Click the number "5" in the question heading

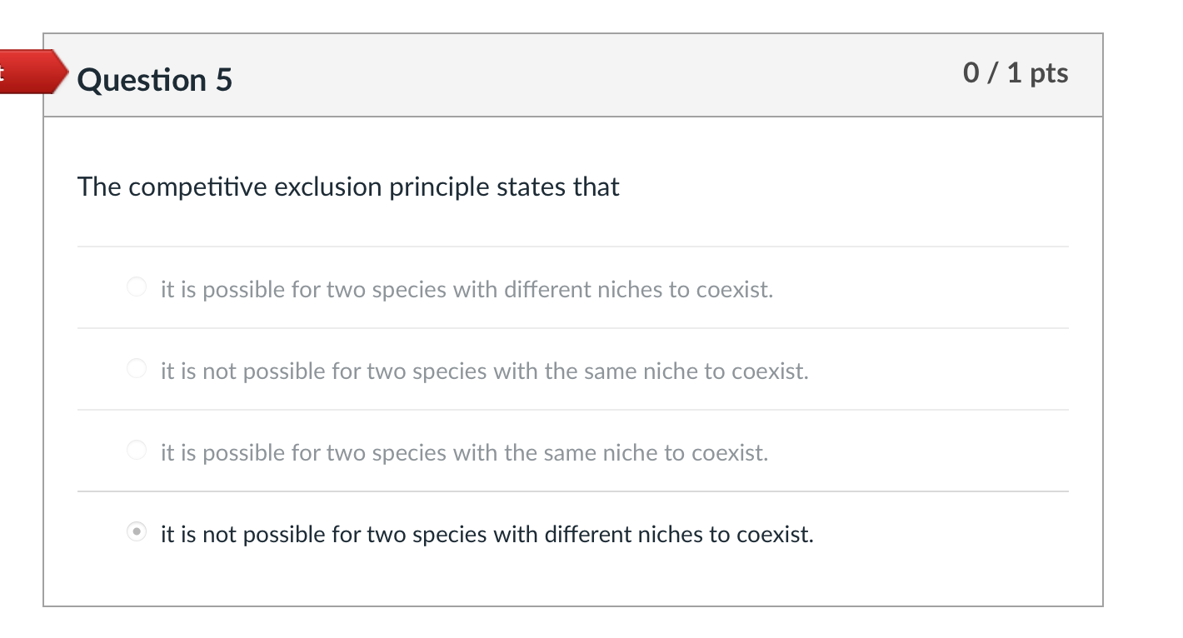coord(224,80)
